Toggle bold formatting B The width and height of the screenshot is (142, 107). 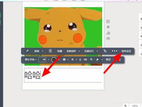(72, 60)
